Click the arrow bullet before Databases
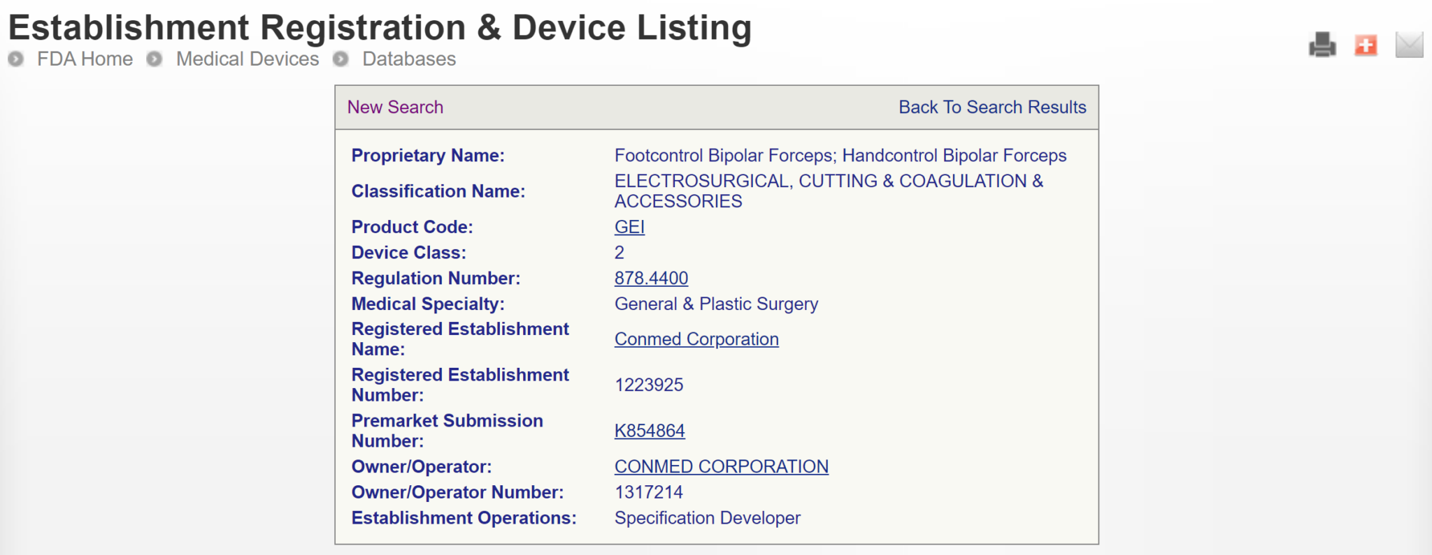Image resolution: width=1432 pixels, height=555 pixels. pos(341,59)
